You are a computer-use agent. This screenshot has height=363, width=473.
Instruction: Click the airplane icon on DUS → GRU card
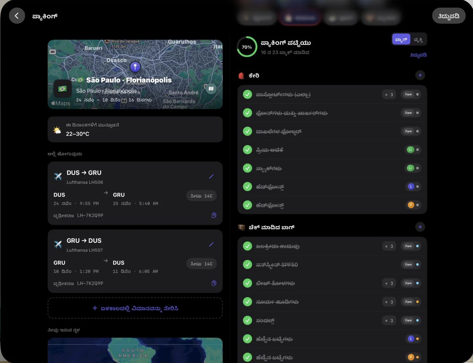(x=58, y=177)
